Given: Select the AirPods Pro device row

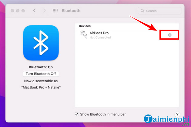Looking at the screenshot, I should tap(127, 35).
